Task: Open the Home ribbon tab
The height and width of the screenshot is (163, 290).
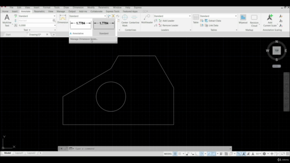Action: click(5, 11)
